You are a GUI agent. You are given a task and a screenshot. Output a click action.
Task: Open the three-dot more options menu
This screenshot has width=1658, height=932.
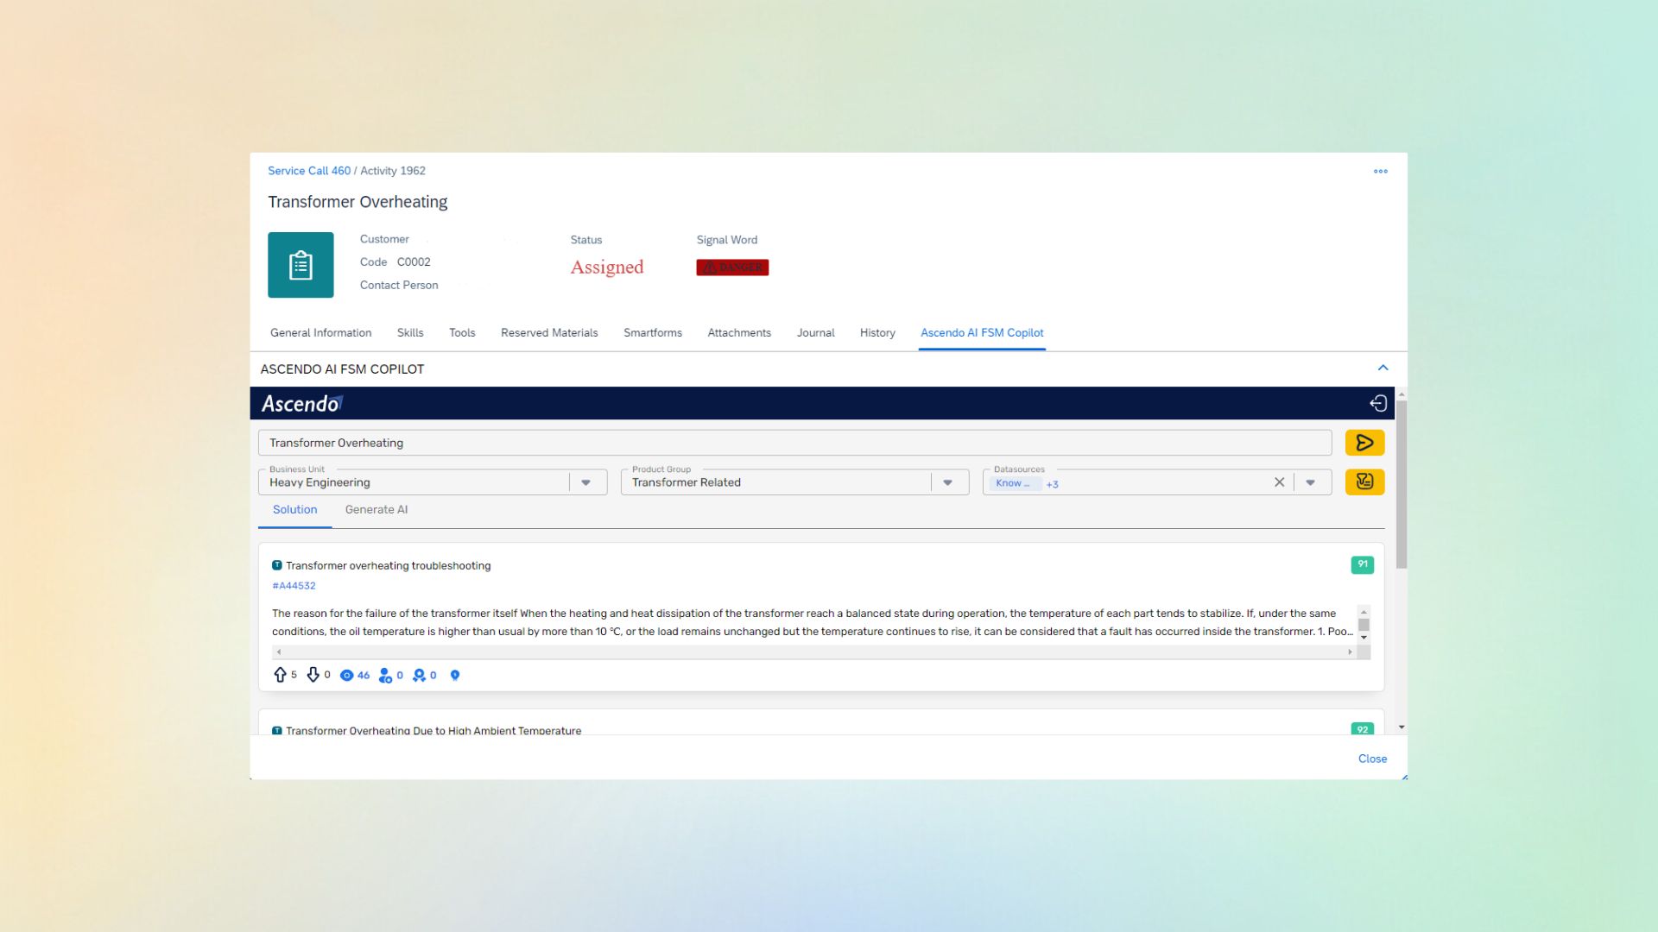point(1380,172)
